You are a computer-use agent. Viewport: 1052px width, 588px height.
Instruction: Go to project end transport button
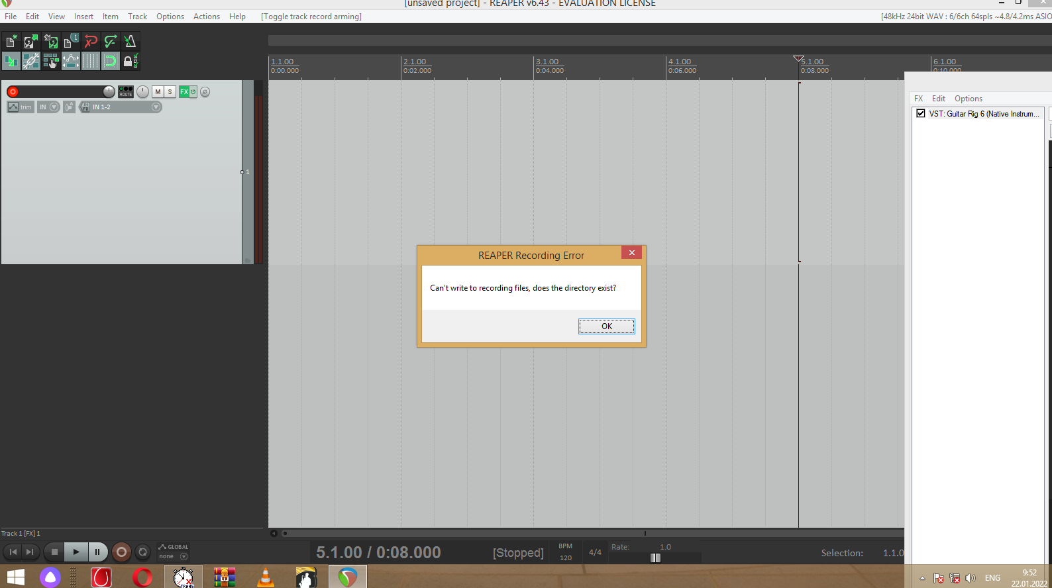30,552
